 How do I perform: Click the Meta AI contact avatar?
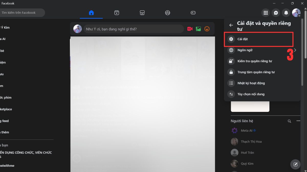[235, 130]
